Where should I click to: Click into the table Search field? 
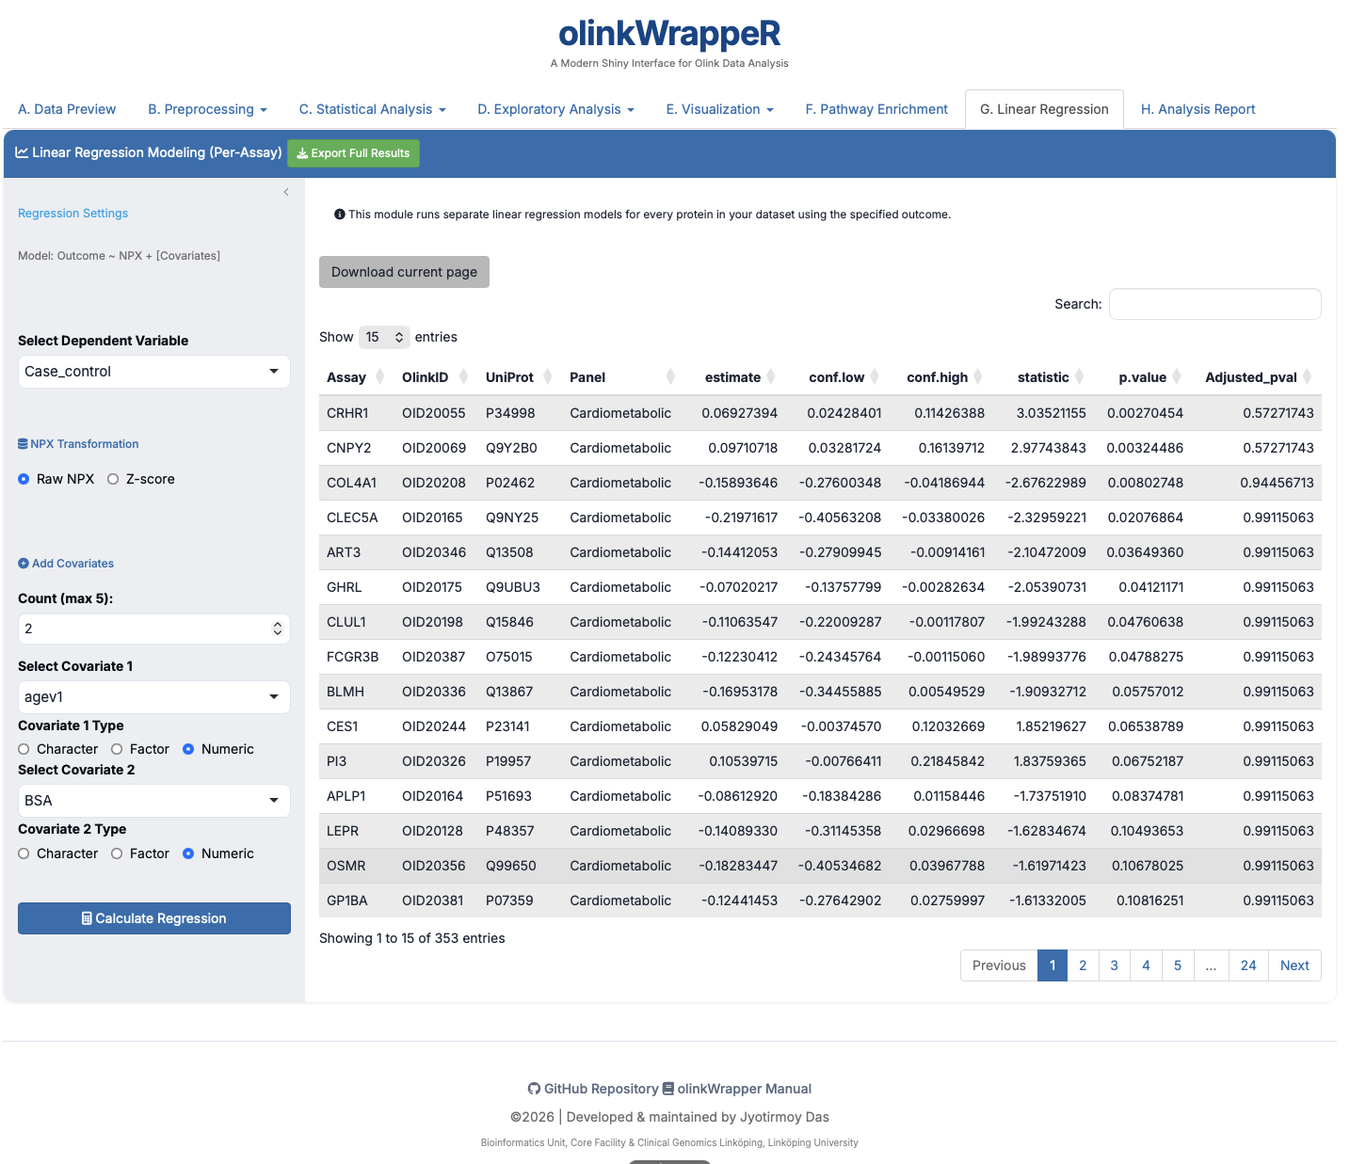(1214, 304)
